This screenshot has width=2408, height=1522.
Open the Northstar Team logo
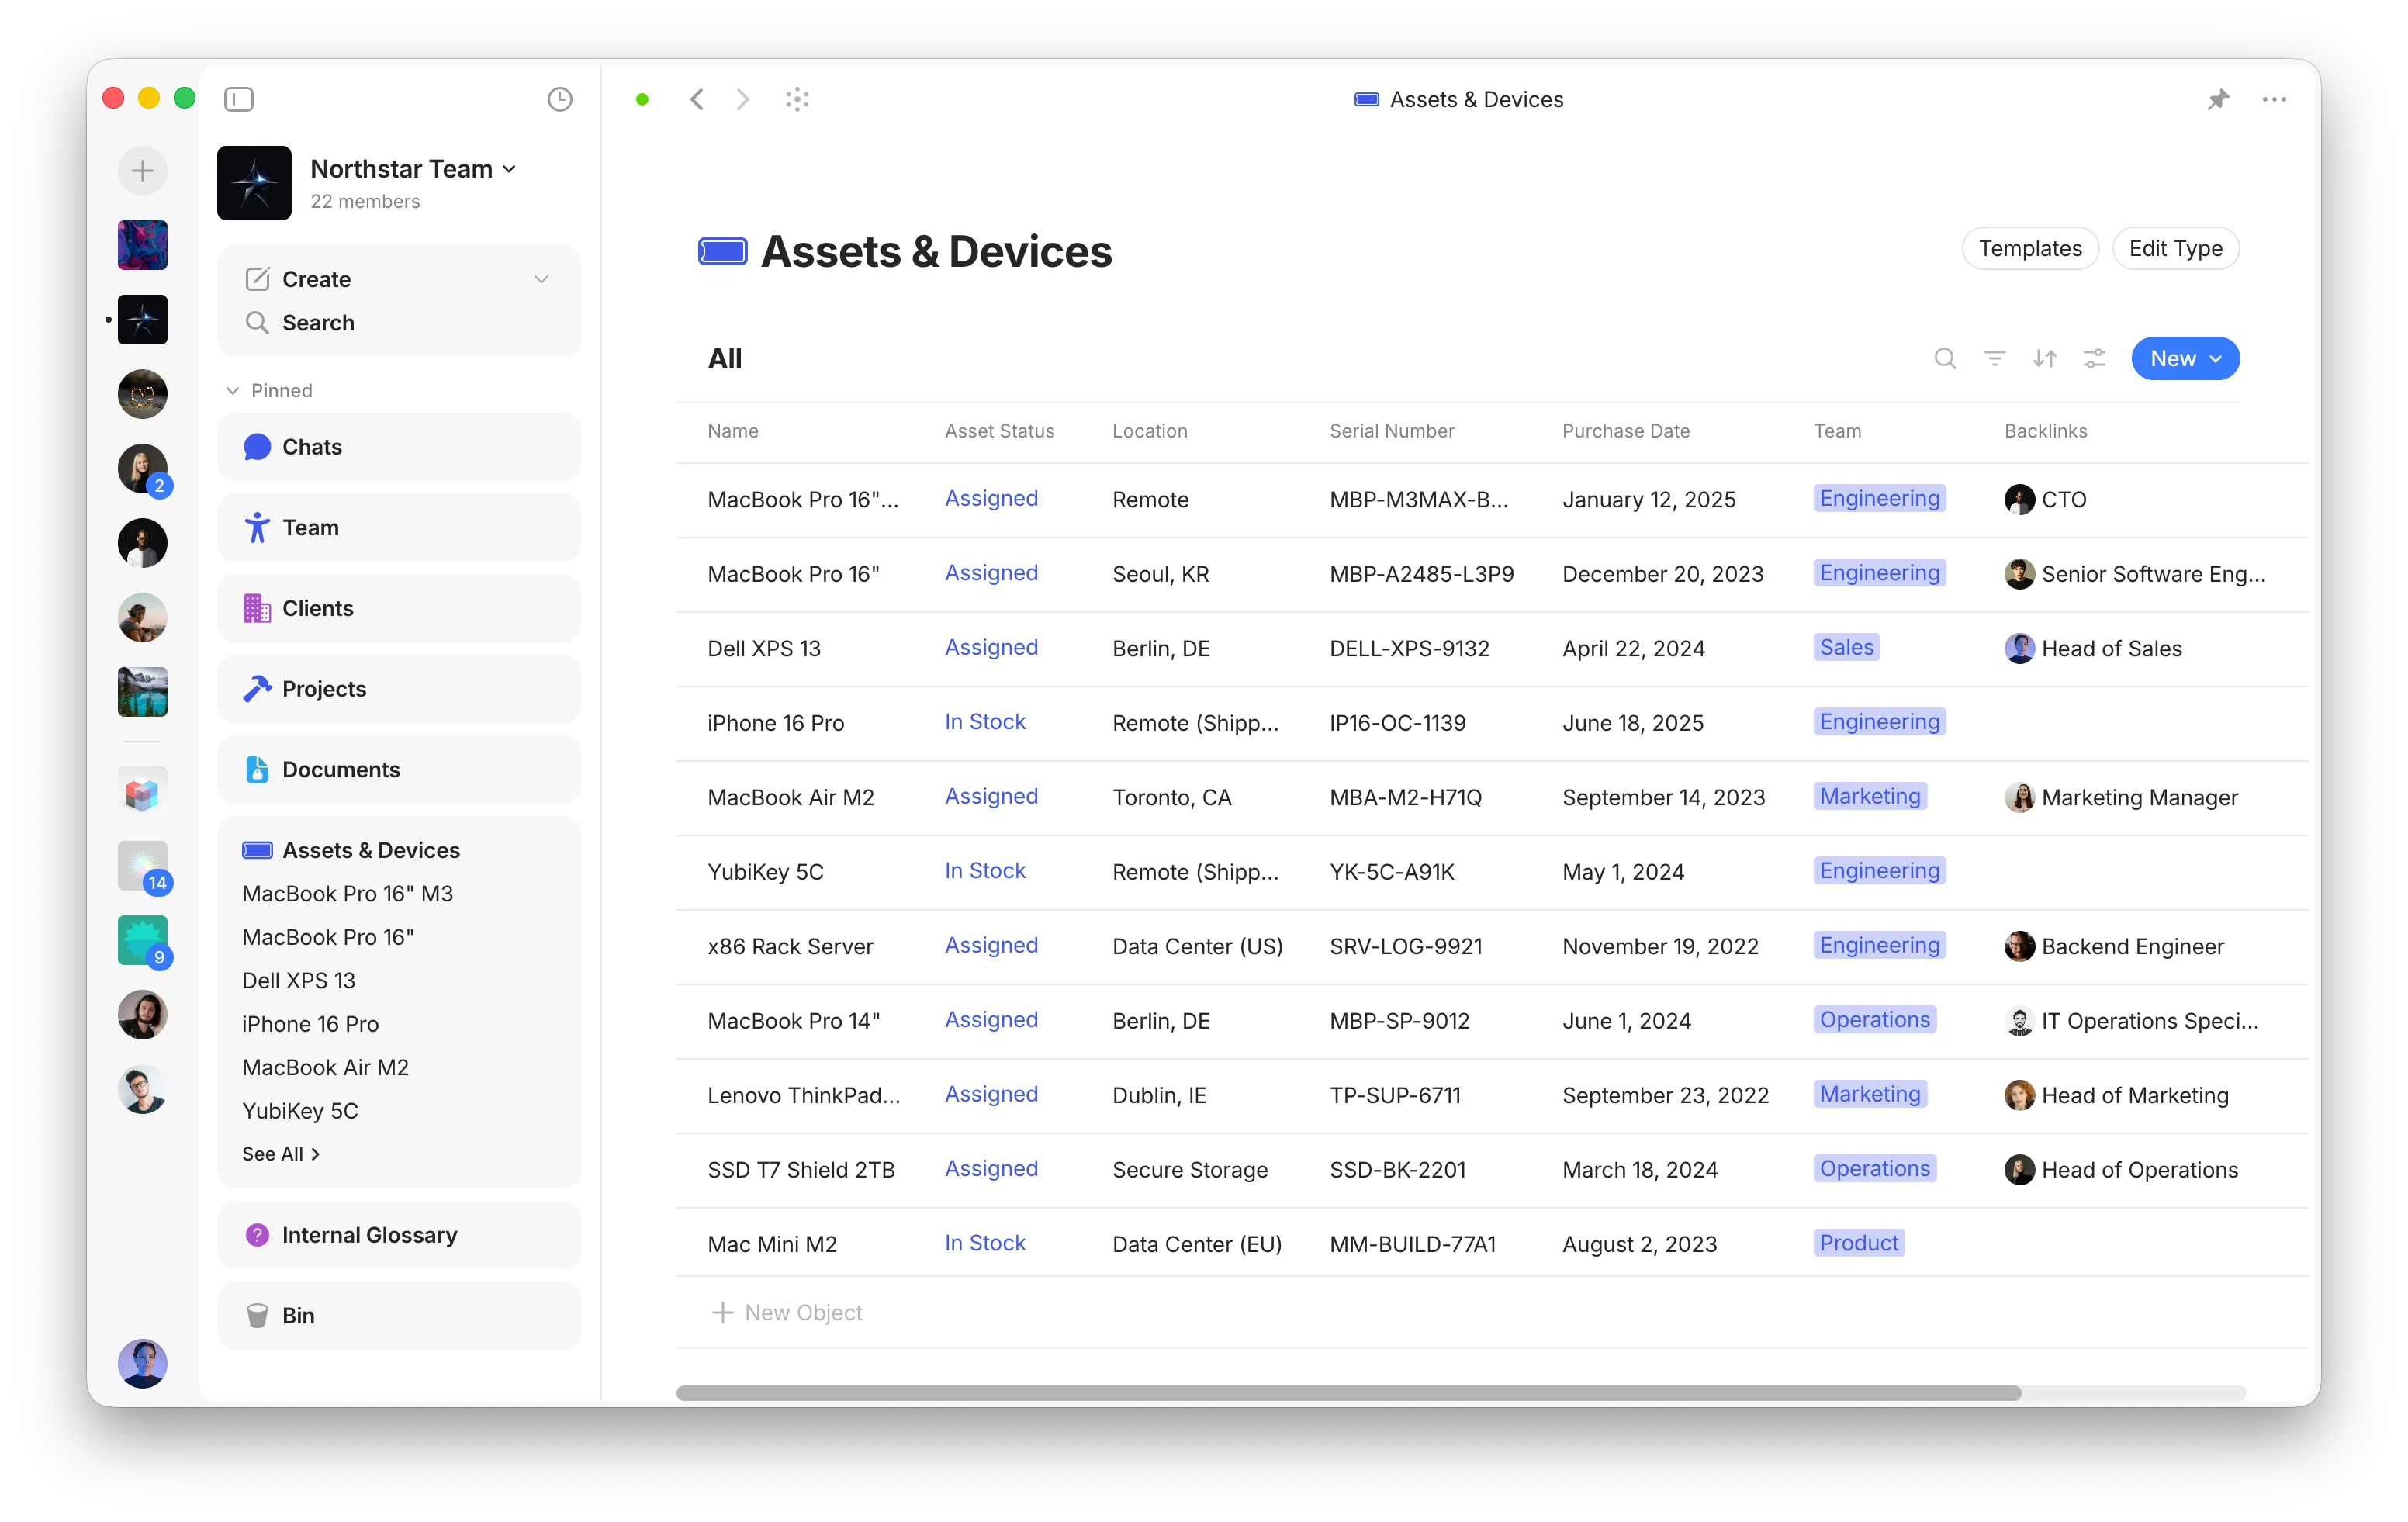(254, 183)
